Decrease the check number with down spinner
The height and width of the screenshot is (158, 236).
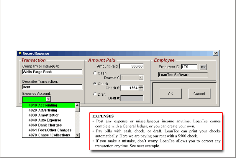click(141, 89)
